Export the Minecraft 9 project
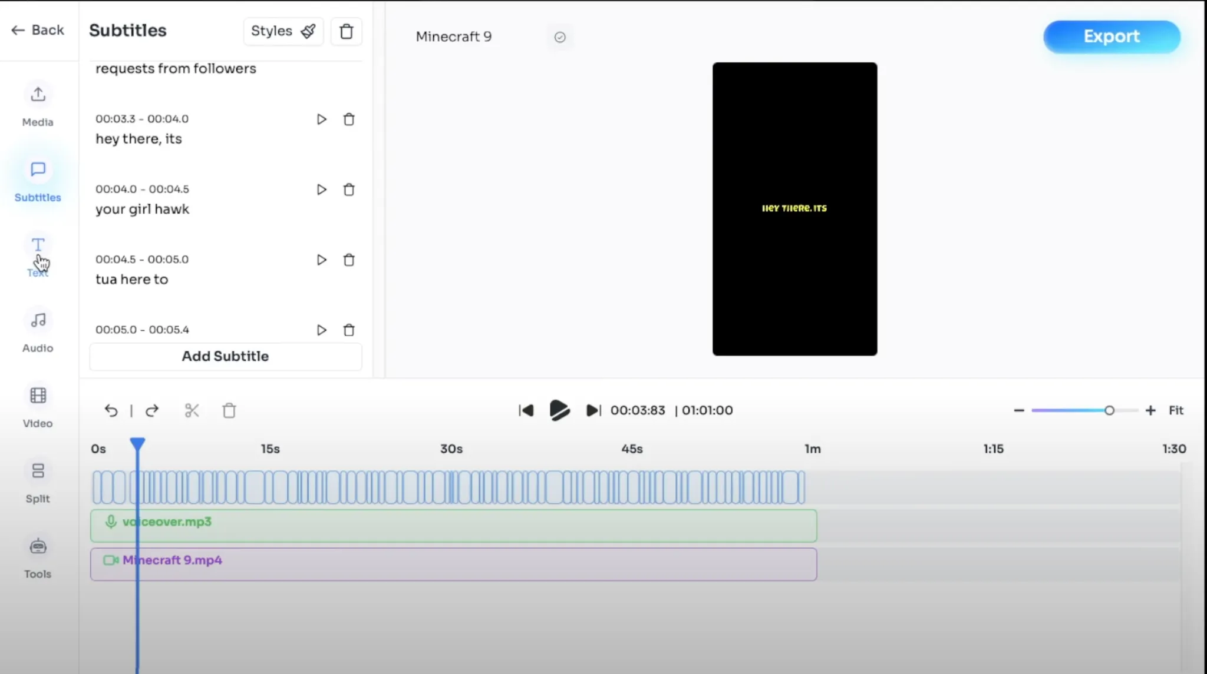Viewport: 1207px width, 674px height. tap(1111, 36)
